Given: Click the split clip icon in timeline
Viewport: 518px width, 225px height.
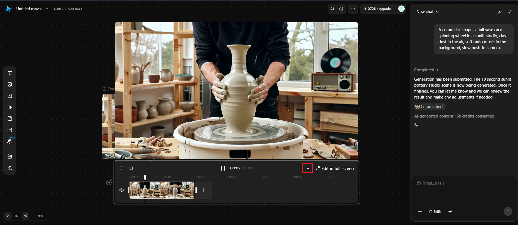Looking at the screenshot, I should (121, 168).
